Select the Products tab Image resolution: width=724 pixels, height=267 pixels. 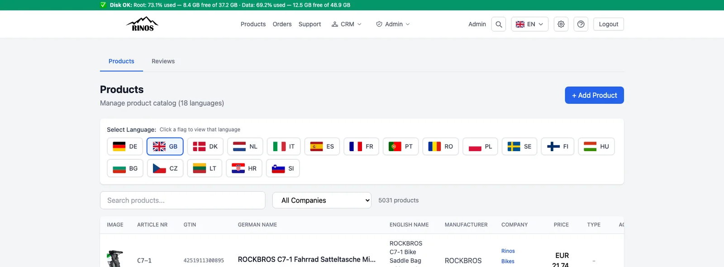click(121, 61)
